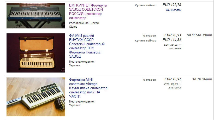Click the EUR 122,78 price
Screen dimensions: 214x120
coord(171,5)
